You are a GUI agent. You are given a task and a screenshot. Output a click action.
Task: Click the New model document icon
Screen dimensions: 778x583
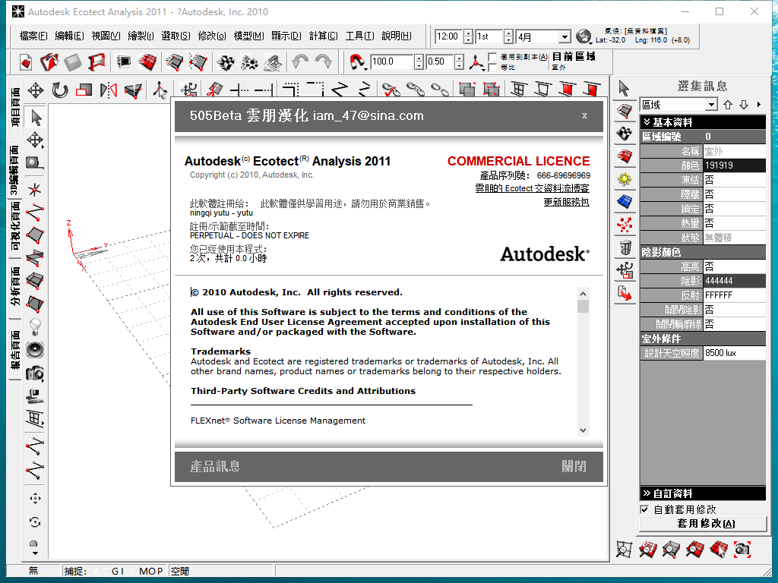pyautogui.click(x=26, y=62)
